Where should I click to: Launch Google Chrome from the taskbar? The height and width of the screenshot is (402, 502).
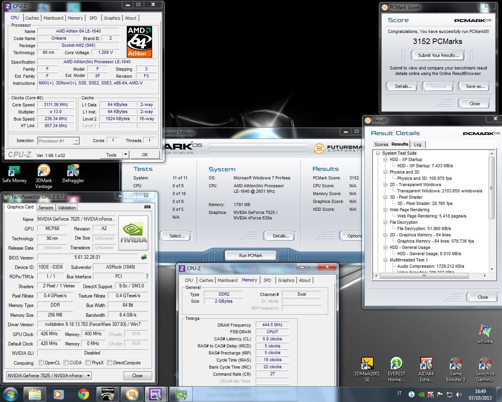pos(83,394)
